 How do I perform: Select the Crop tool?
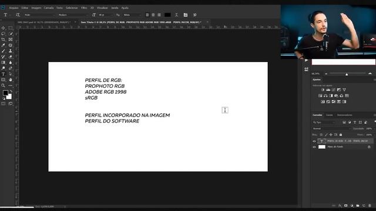point(3,39)
